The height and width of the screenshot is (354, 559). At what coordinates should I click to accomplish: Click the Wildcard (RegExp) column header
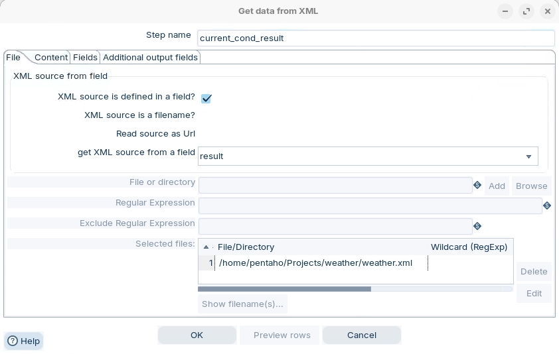tap(469, 247)
